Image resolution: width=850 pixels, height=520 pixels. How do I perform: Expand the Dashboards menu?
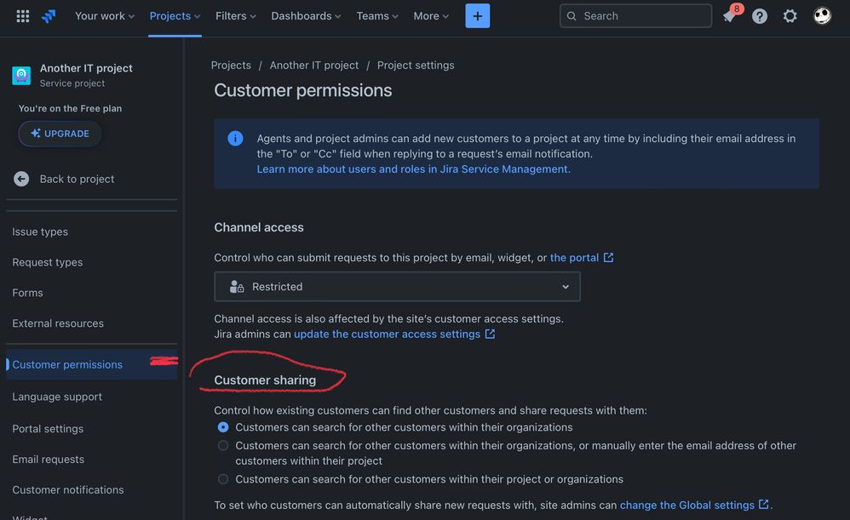pos(307,16)
